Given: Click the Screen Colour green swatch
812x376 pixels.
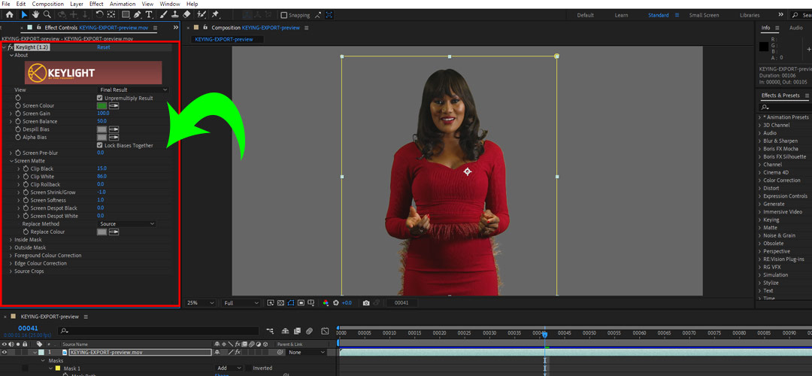Looking at the screenshot, I should click(x=101, y=105).
